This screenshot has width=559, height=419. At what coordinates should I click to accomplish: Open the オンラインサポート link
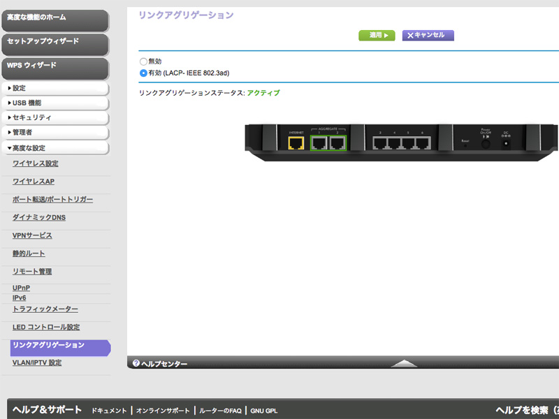(162, 411)
